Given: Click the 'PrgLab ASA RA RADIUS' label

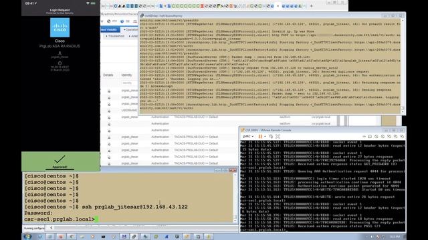Looking at the screenshot, I should tap(60, 46).
